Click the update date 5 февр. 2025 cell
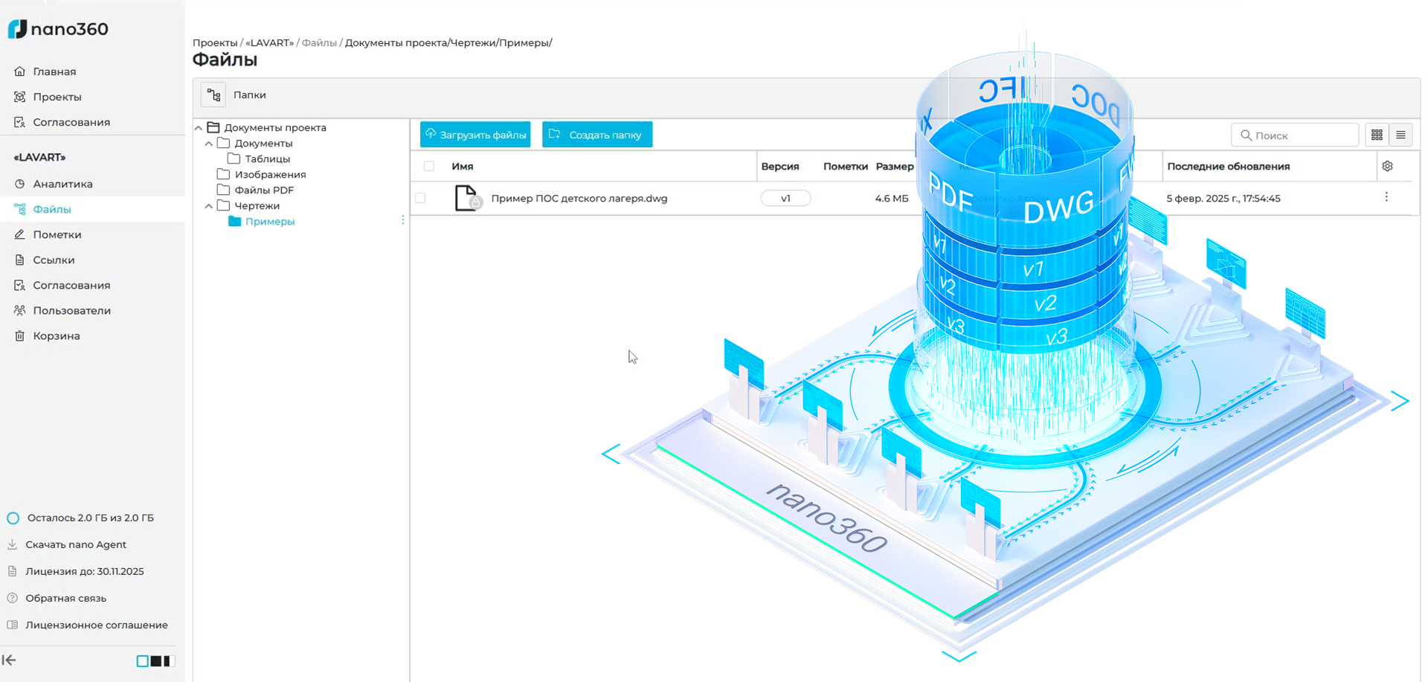Screen dimensions: 1428x682 pos(1223,199)
